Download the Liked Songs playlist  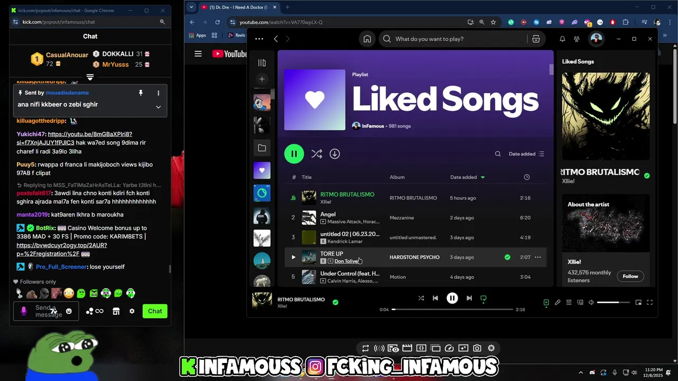tap(335, 154)
